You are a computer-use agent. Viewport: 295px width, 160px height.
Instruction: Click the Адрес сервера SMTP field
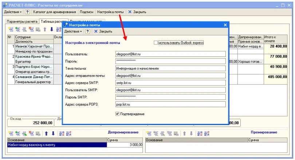coord(170,83)
